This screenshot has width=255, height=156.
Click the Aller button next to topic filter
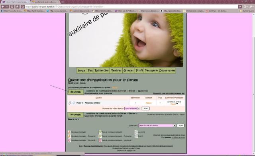(145, 109)
